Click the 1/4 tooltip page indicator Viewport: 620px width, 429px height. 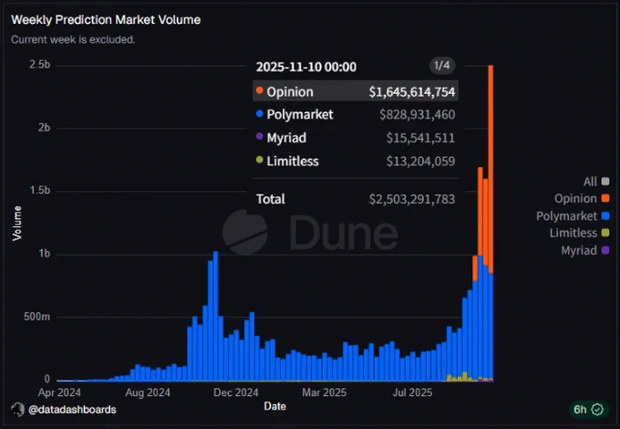point(442,66)
